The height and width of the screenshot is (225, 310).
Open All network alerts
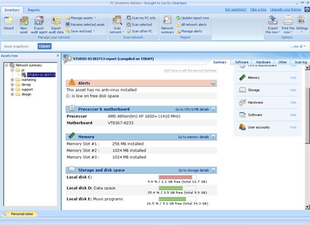pos(191,24)
